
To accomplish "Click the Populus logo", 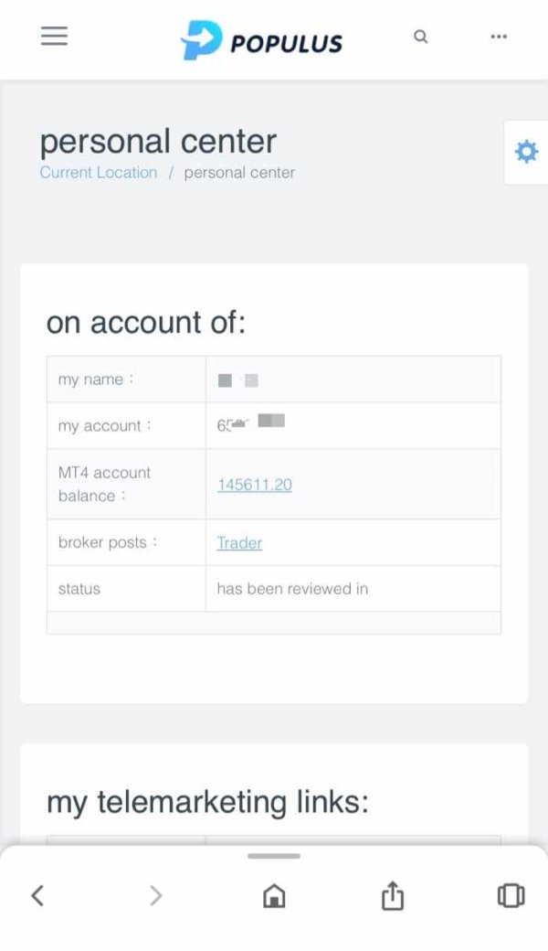I will 262,41.
